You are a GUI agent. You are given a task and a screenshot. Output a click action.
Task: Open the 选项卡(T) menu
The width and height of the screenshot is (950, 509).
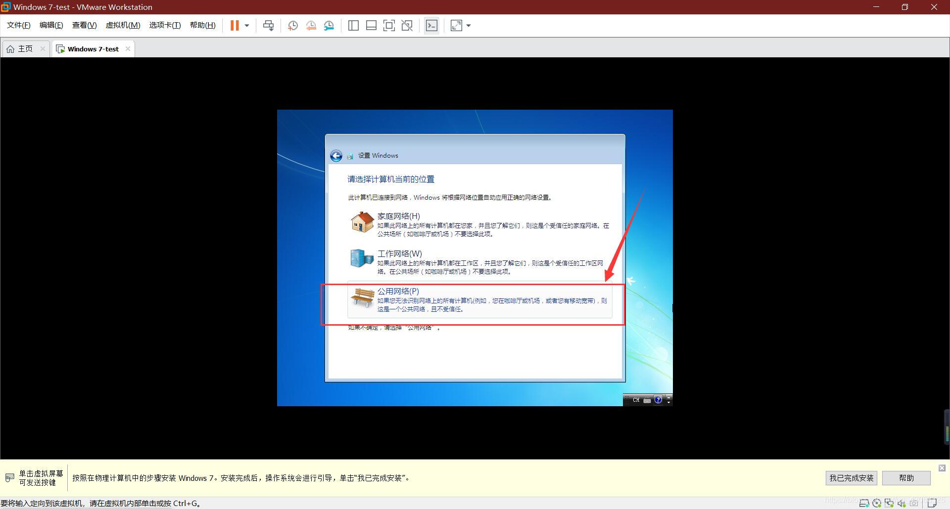[x=165, y=25]
